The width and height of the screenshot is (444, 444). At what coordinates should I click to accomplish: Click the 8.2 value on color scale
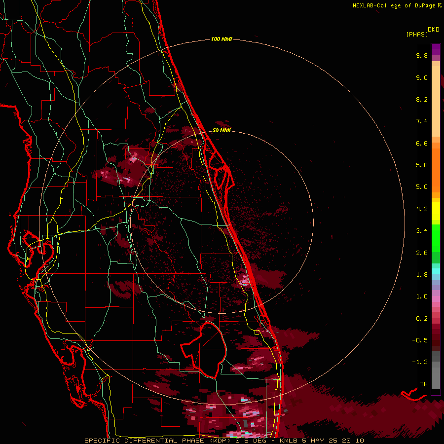click(x=422, y=99)
